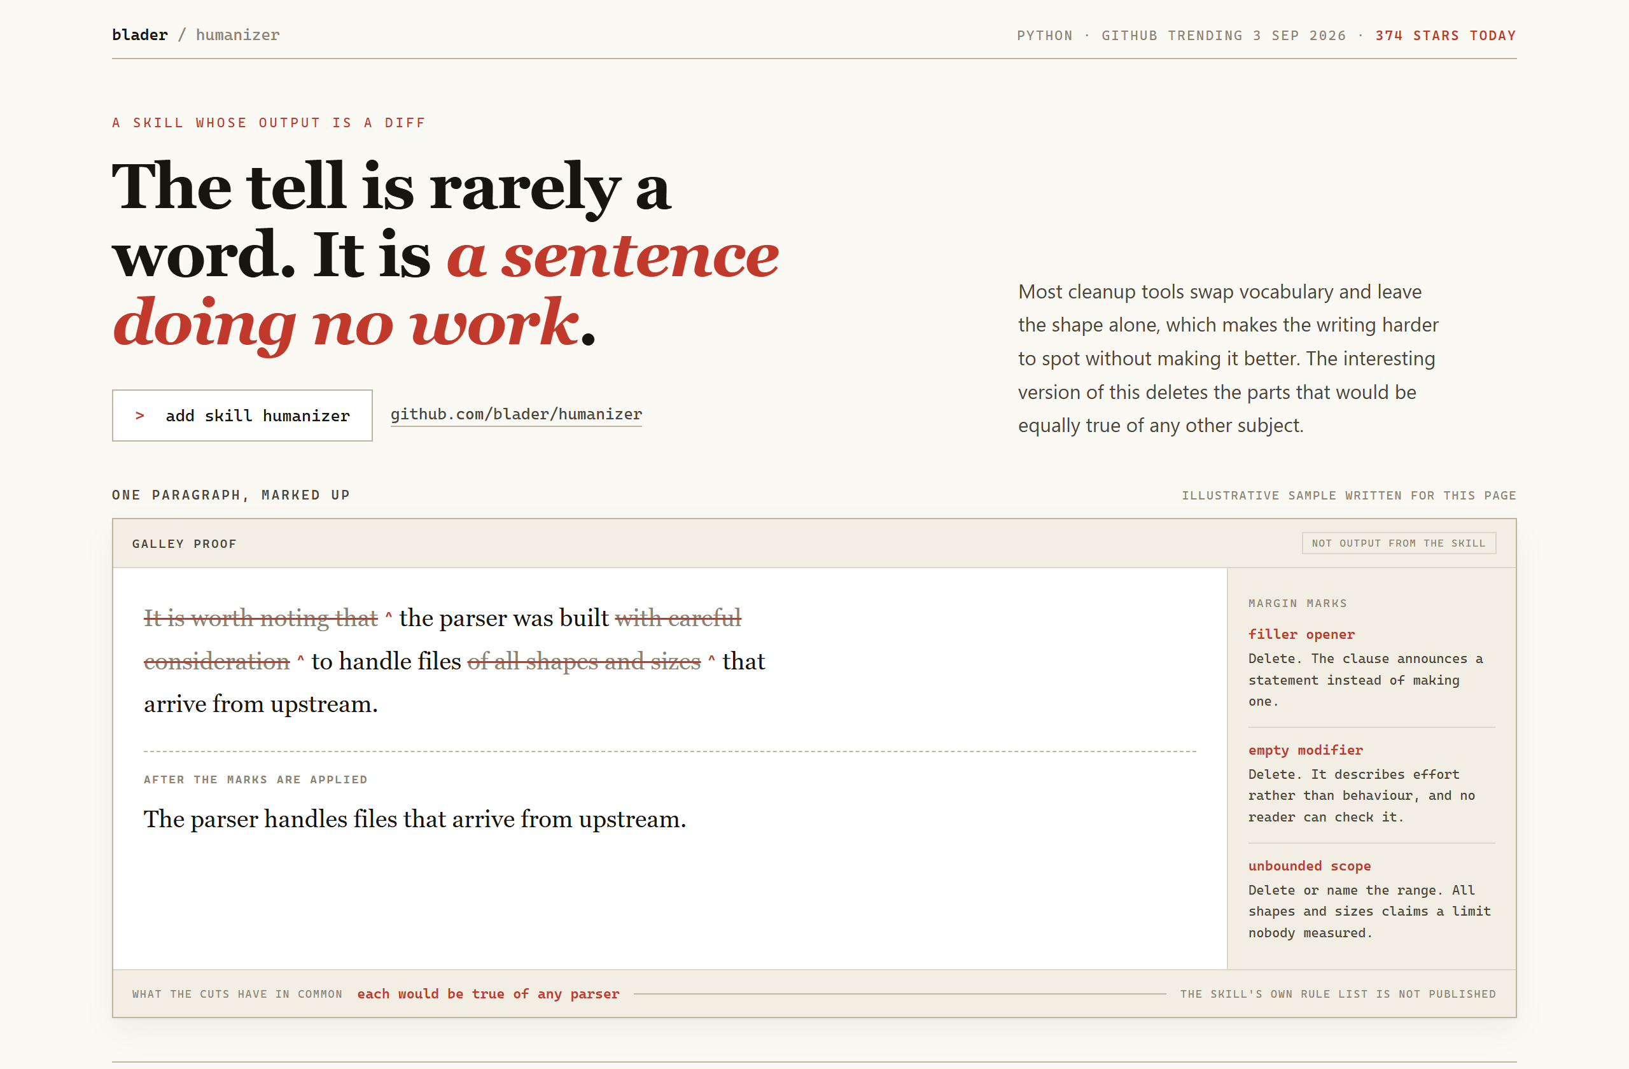This screenshot has width=1629, height=1069.
Task: Click 'AFTER THE MARKS ARE APPLIED' label
Action: tap(255, 779)
